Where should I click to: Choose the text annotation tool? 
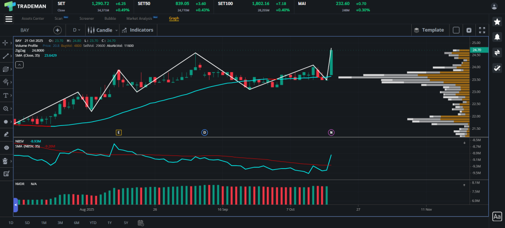(6, 95)
